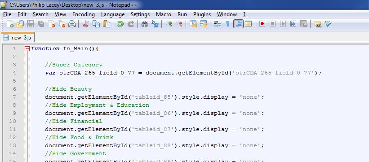Open the Run menu
The height and width of the screenshot is (162, 369).
point(182,14)
